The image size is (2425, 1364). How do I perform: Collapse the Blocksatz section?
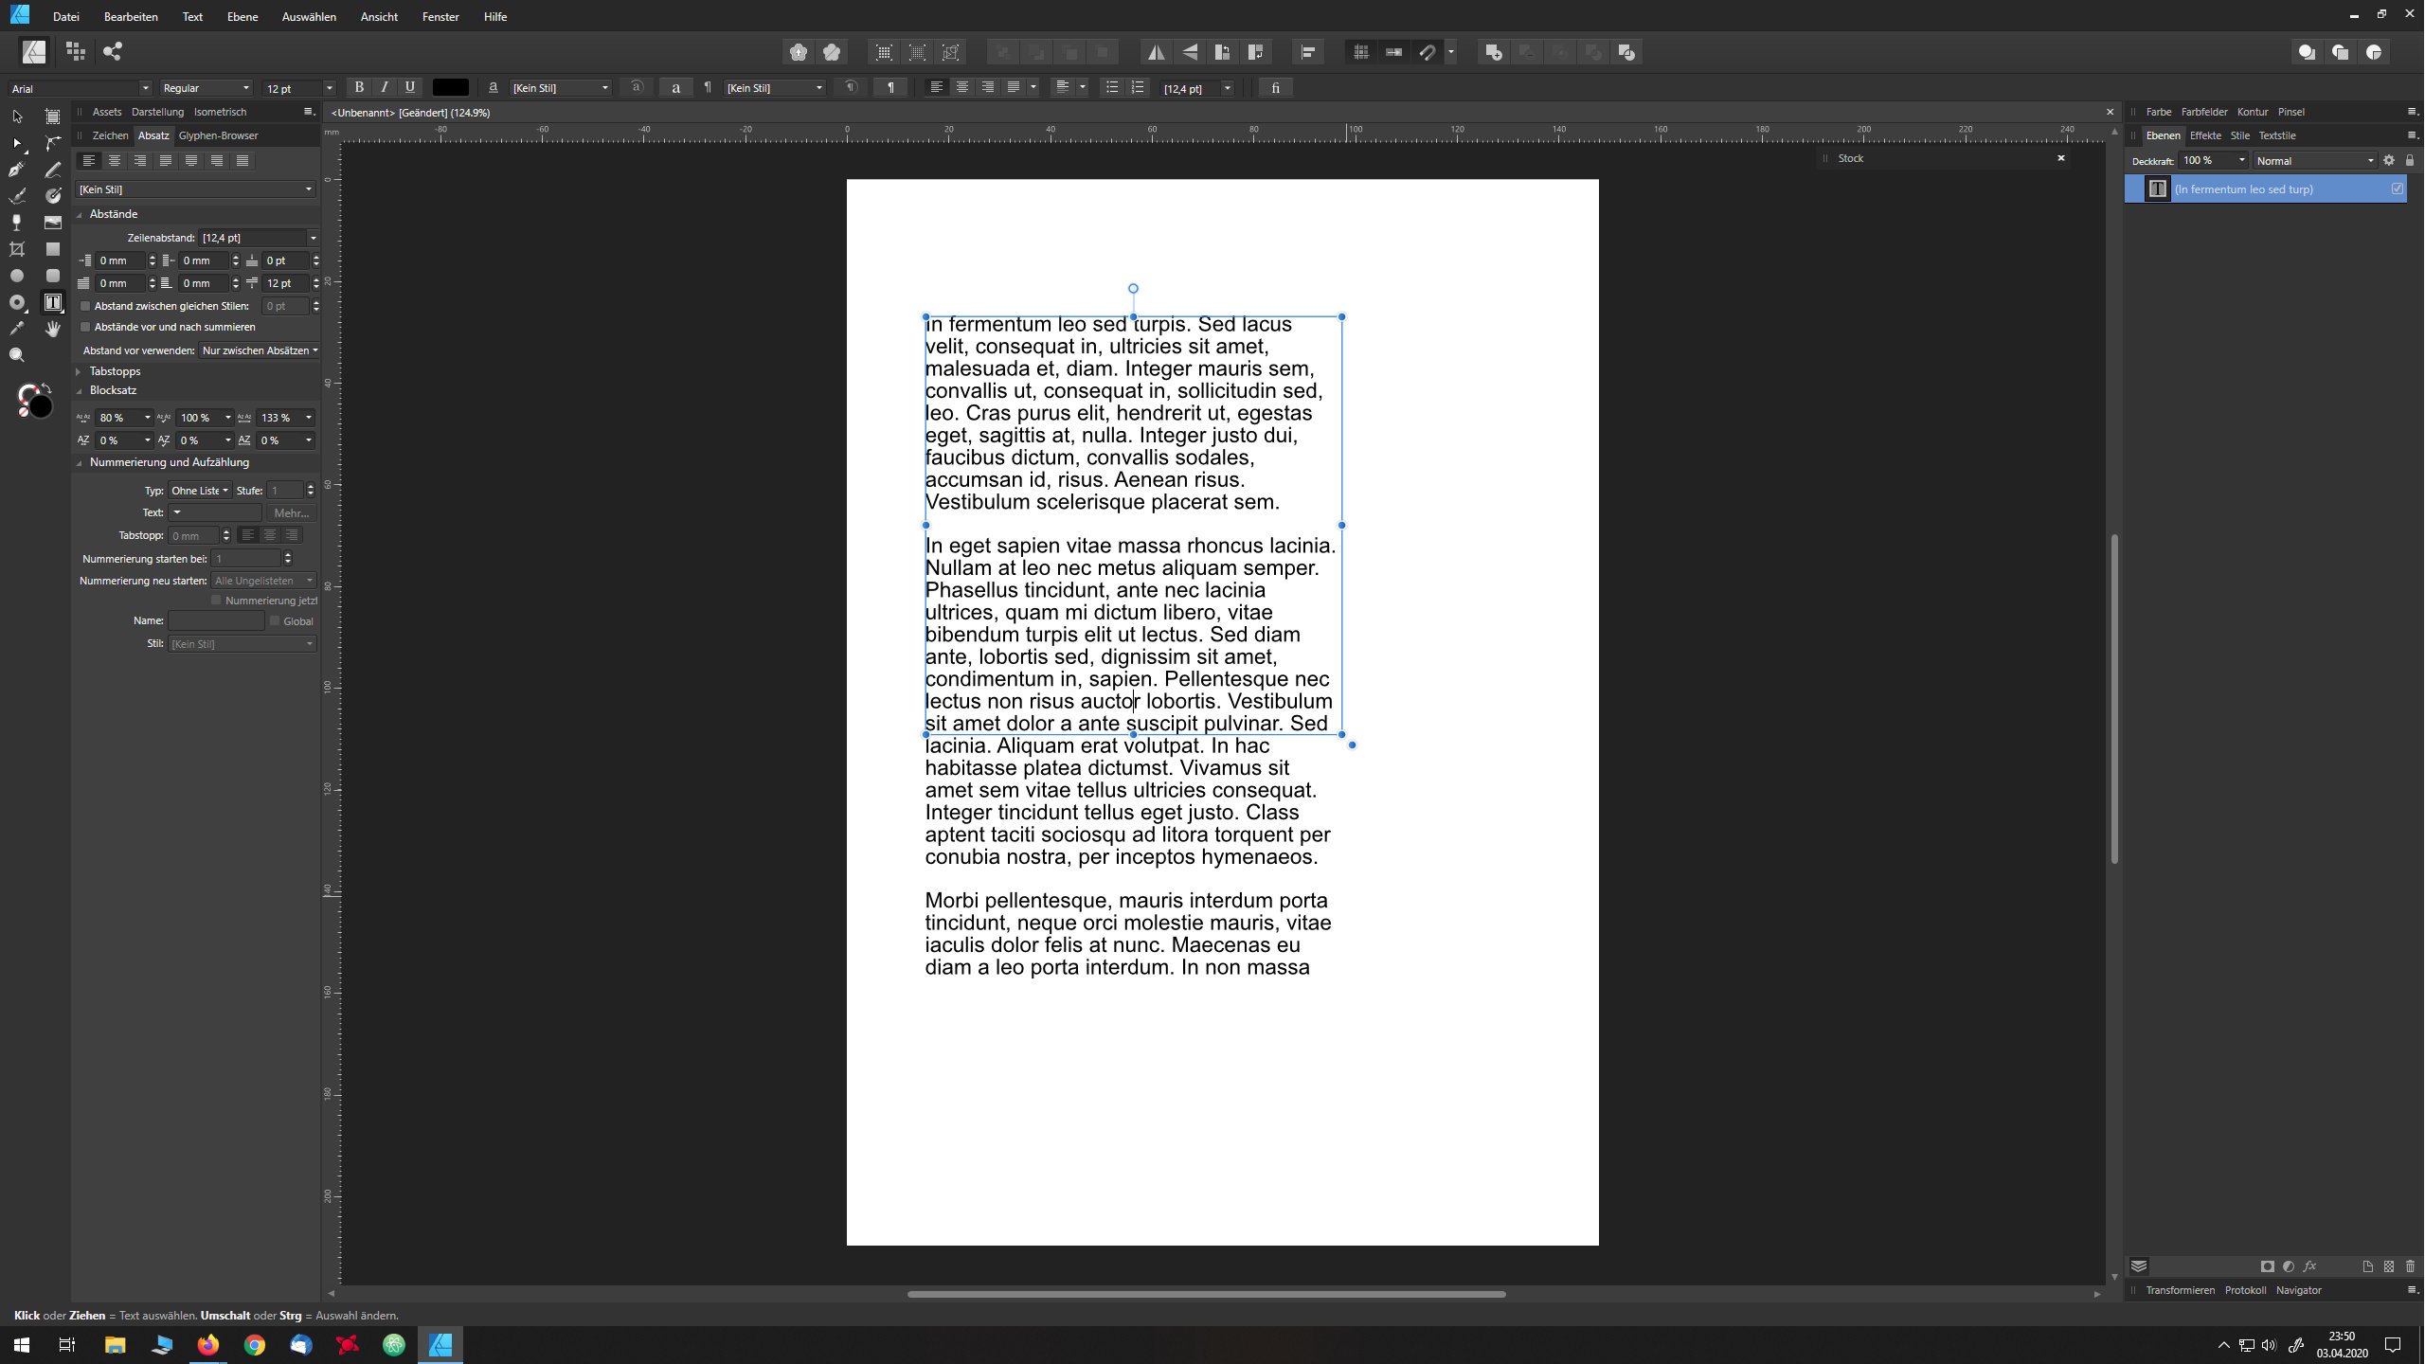click(80, 391)
